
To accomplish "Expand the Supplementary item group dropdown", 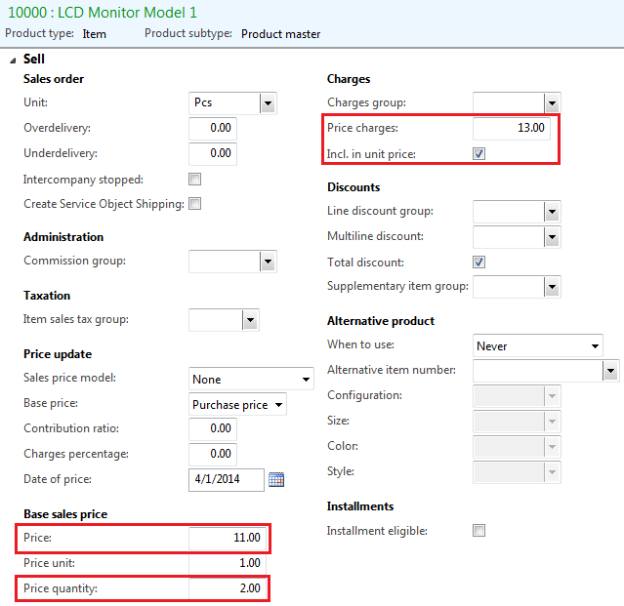I will tap(553, 287).
